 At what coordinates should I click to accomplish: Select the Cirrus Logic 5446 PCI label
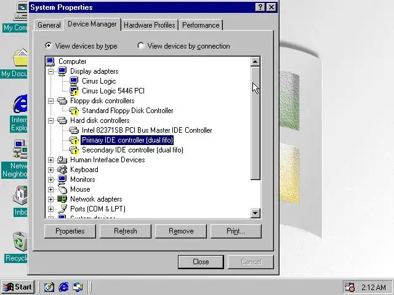click(113, 91)
